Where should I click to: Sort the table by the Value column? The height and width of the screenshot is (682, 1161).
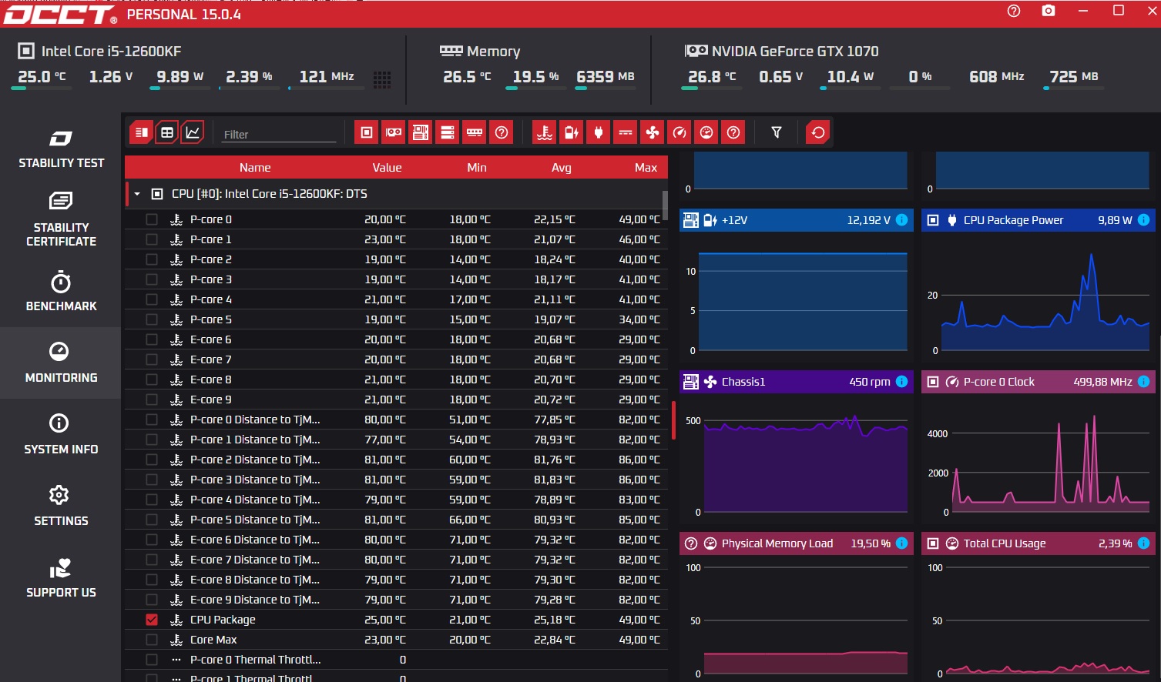(387, 168)
